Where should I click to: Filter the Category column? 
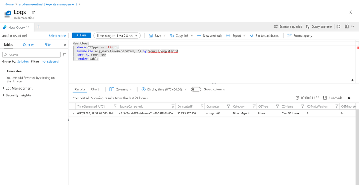tap(254, 106)
